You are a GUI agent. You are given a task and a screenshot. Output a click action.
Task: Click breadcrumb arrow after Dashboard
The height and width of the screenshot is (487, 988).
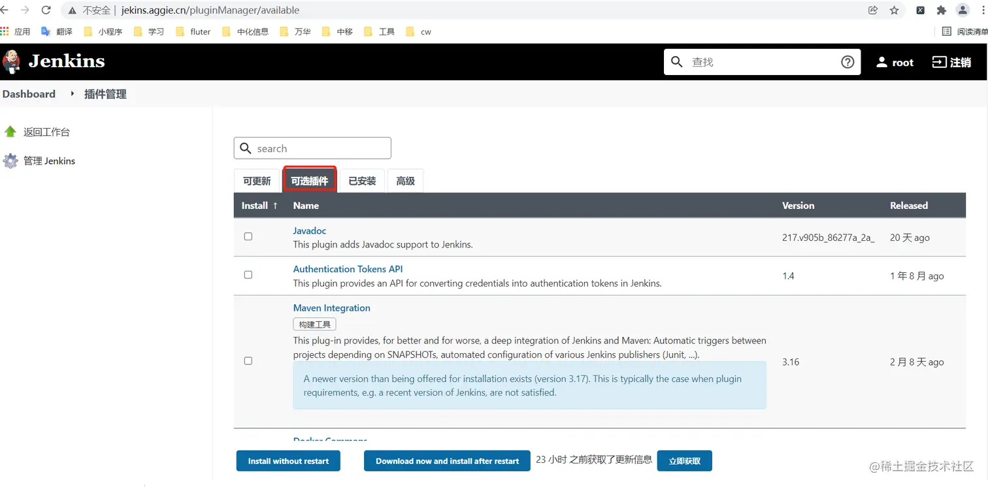[73, 94]
